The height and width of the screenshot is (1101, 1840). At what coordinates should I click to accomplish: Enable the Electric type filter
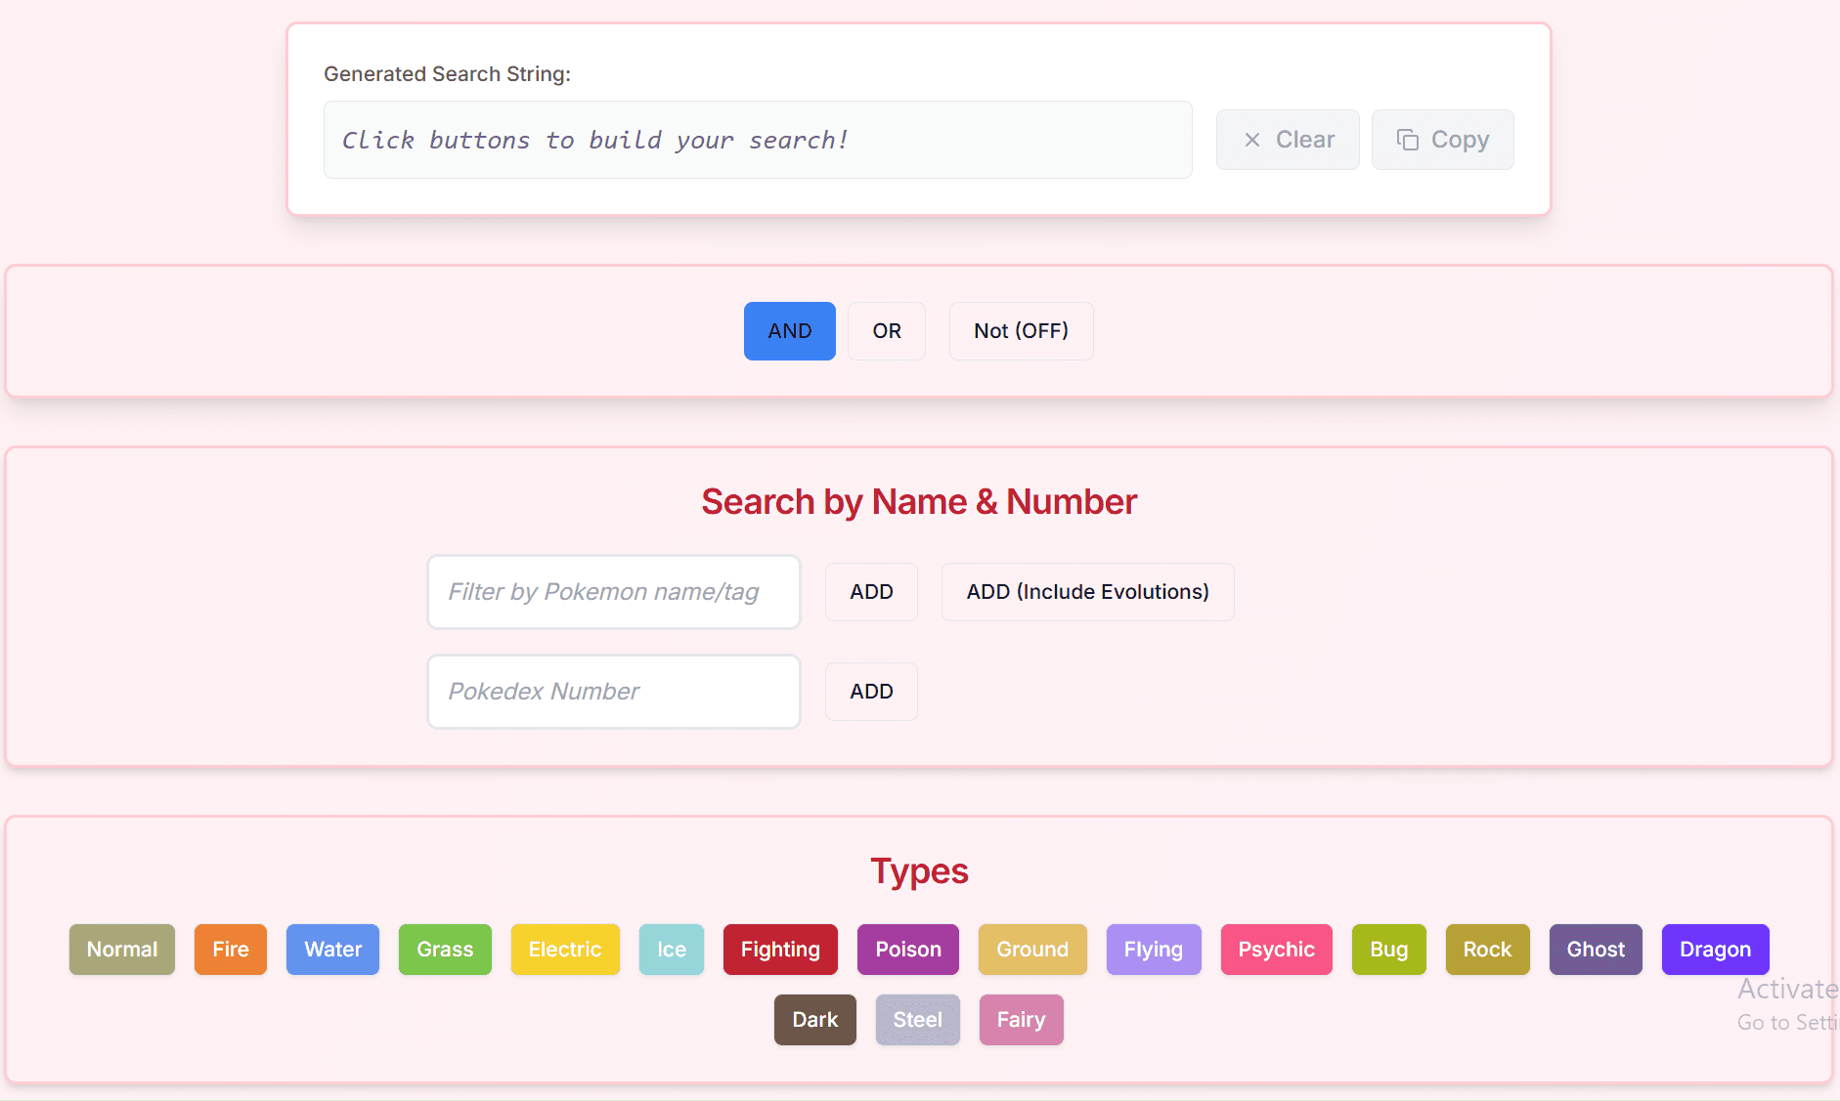[x=565, y=949]
